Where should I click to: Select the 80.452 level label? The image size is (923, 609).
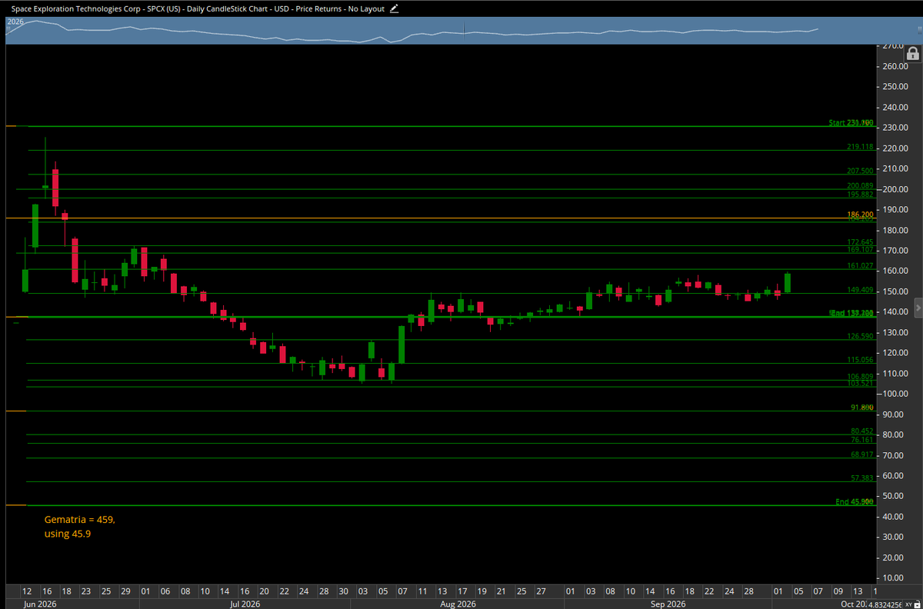(x=861, y=431)
